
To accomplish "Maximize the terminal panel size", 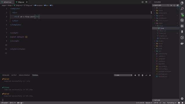I will [x=146, y=75].
